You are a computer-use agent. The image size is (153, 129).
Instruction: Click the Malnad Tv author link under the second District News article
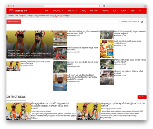tap(104, 109)
